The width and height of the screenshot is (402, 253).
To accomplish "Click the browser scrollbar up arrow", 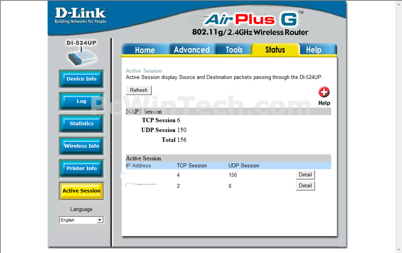I will pos(399,3).
